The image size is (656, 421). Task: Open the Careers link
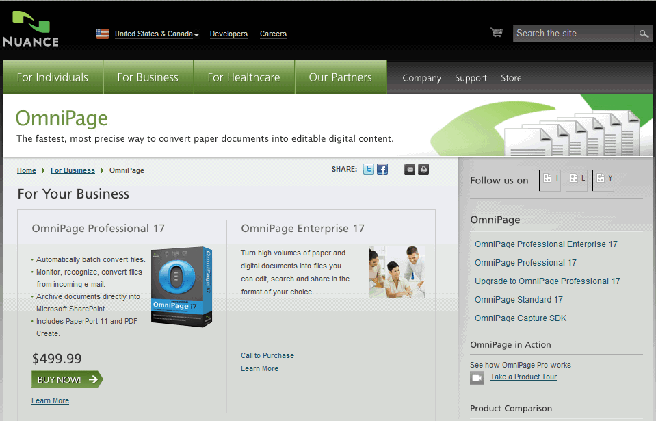[273, 34]
